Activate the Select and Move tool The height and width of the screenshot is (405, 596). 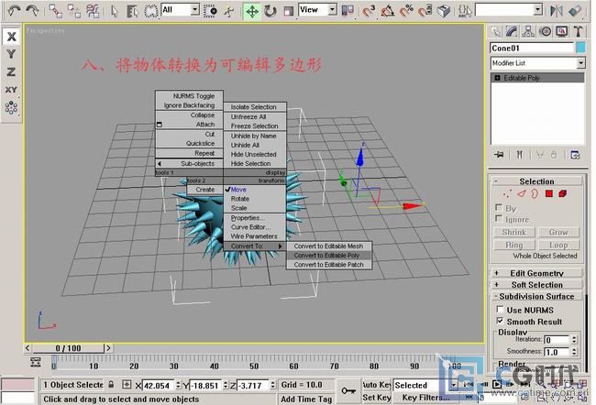point(251,11)
